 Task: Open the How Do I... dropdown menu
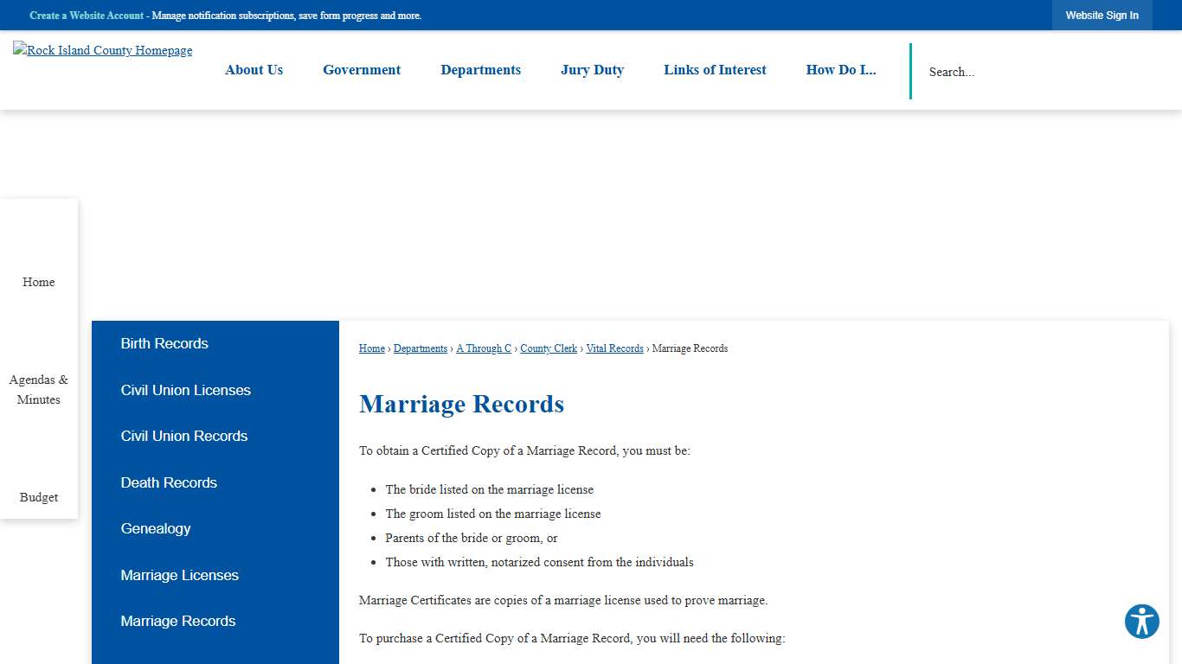pos(840,70)
